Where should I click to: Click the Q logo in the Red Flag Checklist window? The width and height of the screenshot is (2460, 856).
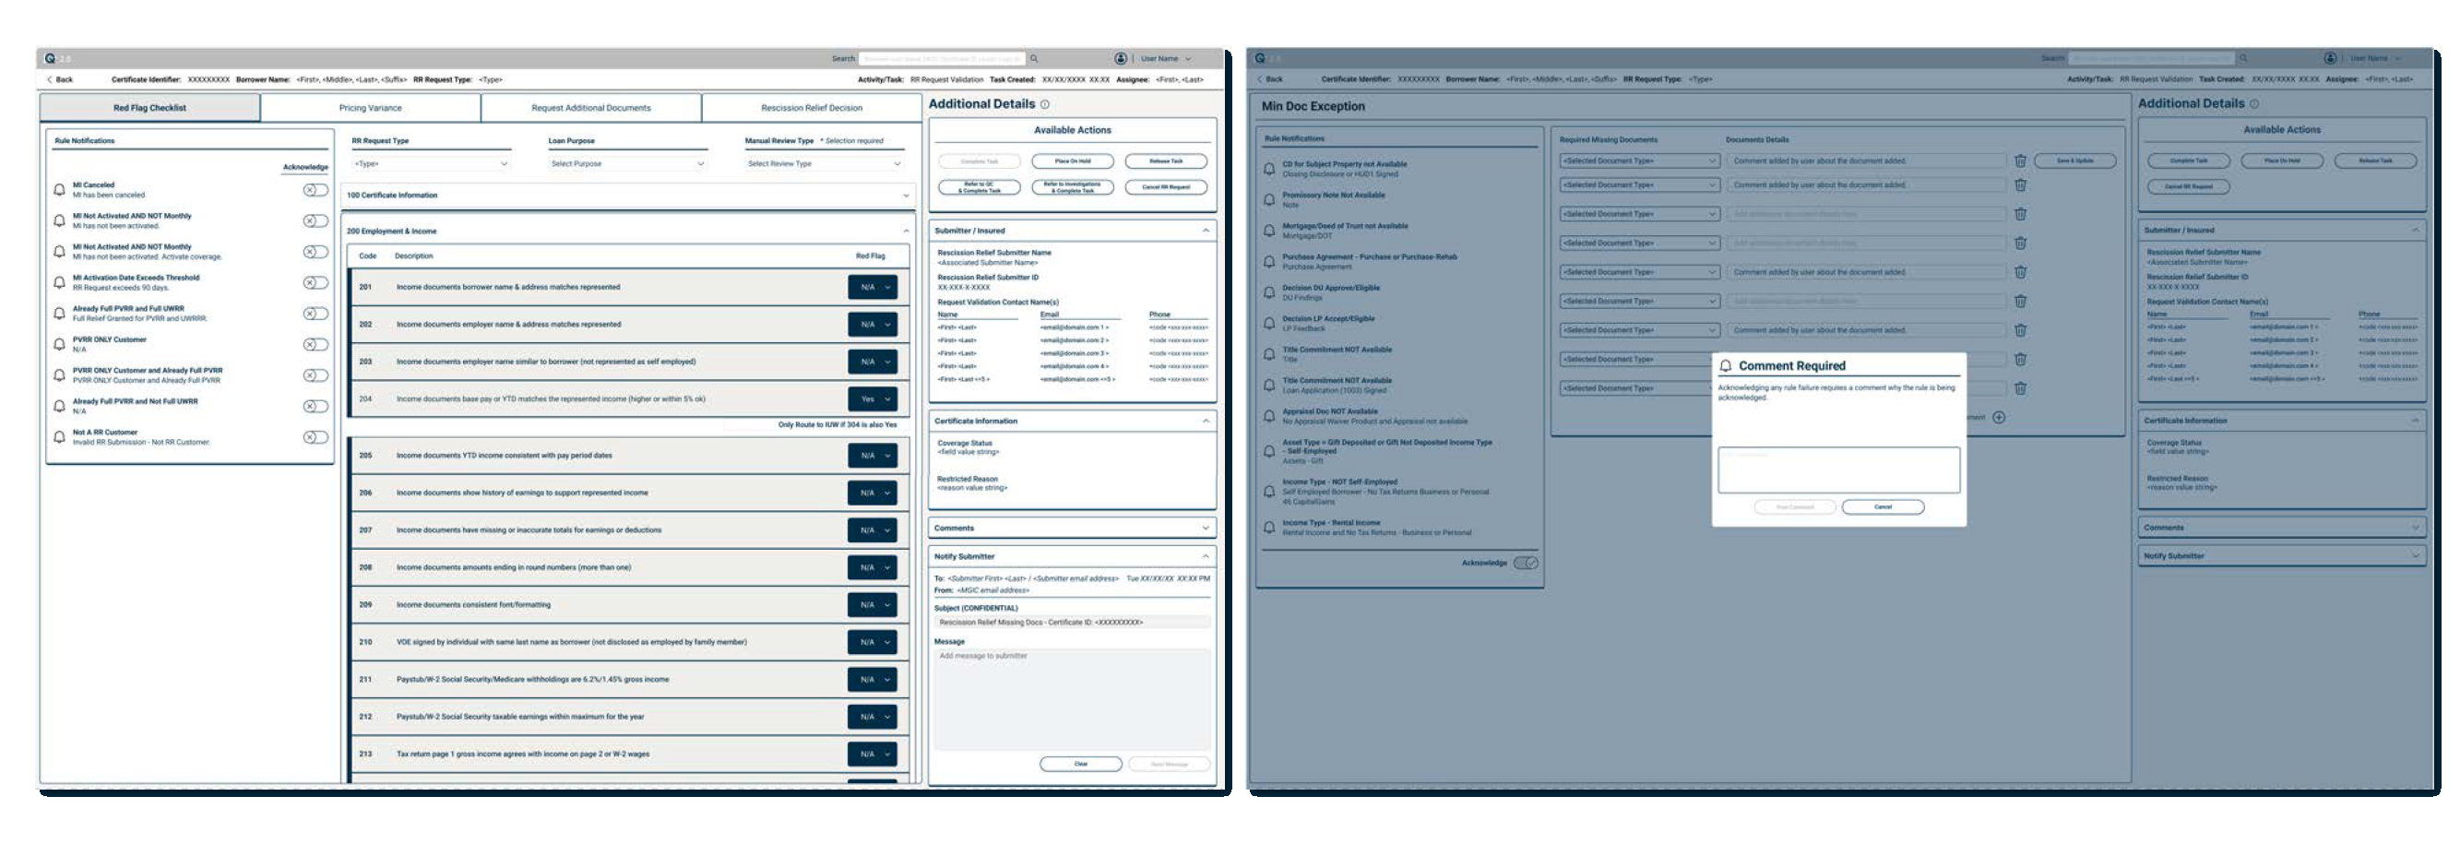tap(50, 58)
